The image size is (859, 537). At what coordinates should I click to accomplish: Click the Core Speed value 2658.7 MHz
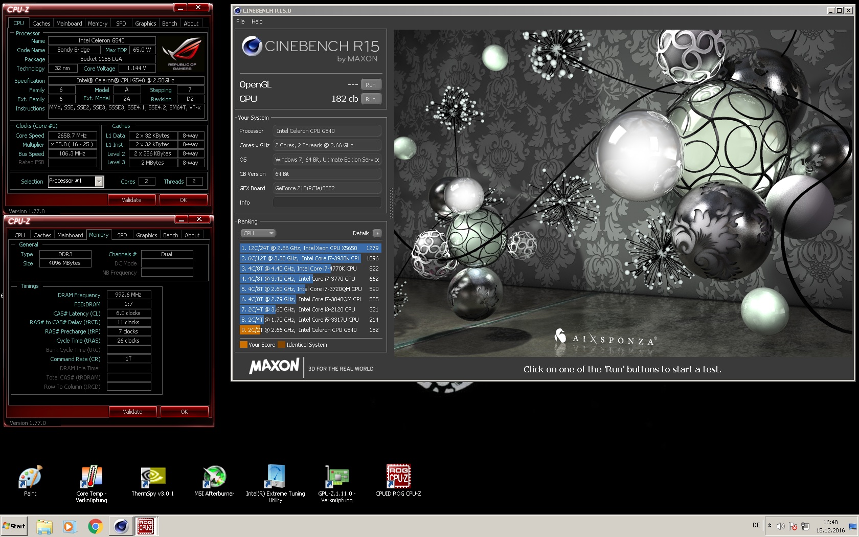point(73,136)
